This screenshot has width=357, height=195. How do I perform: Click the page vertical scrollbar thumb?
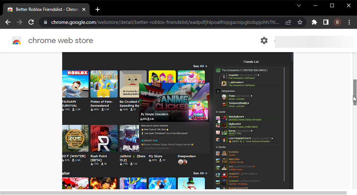[x=355, y=92]
